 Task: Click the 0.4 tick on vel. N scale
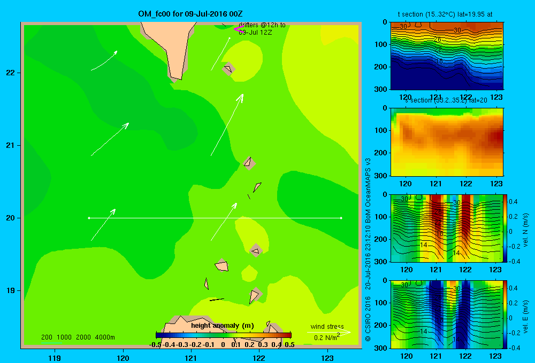513,202
